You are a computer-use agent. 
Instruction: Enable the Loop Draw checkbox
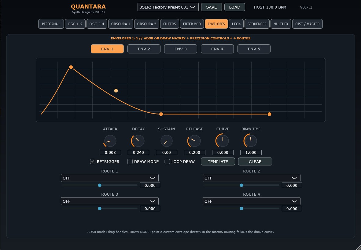(167, 161)
